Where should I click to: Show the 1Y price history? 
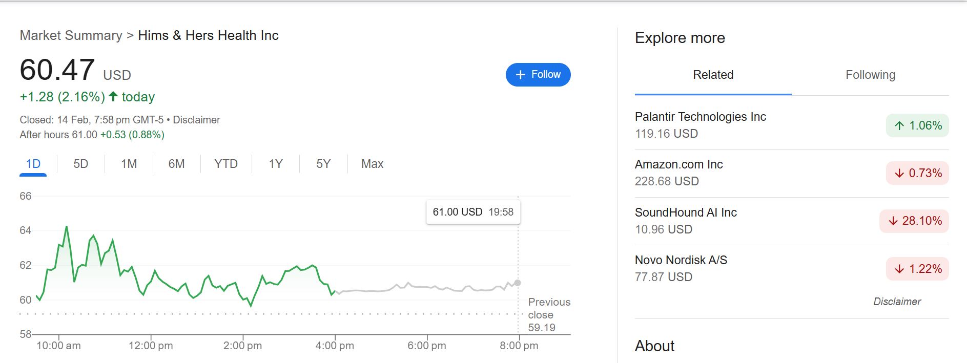[276, 164]
